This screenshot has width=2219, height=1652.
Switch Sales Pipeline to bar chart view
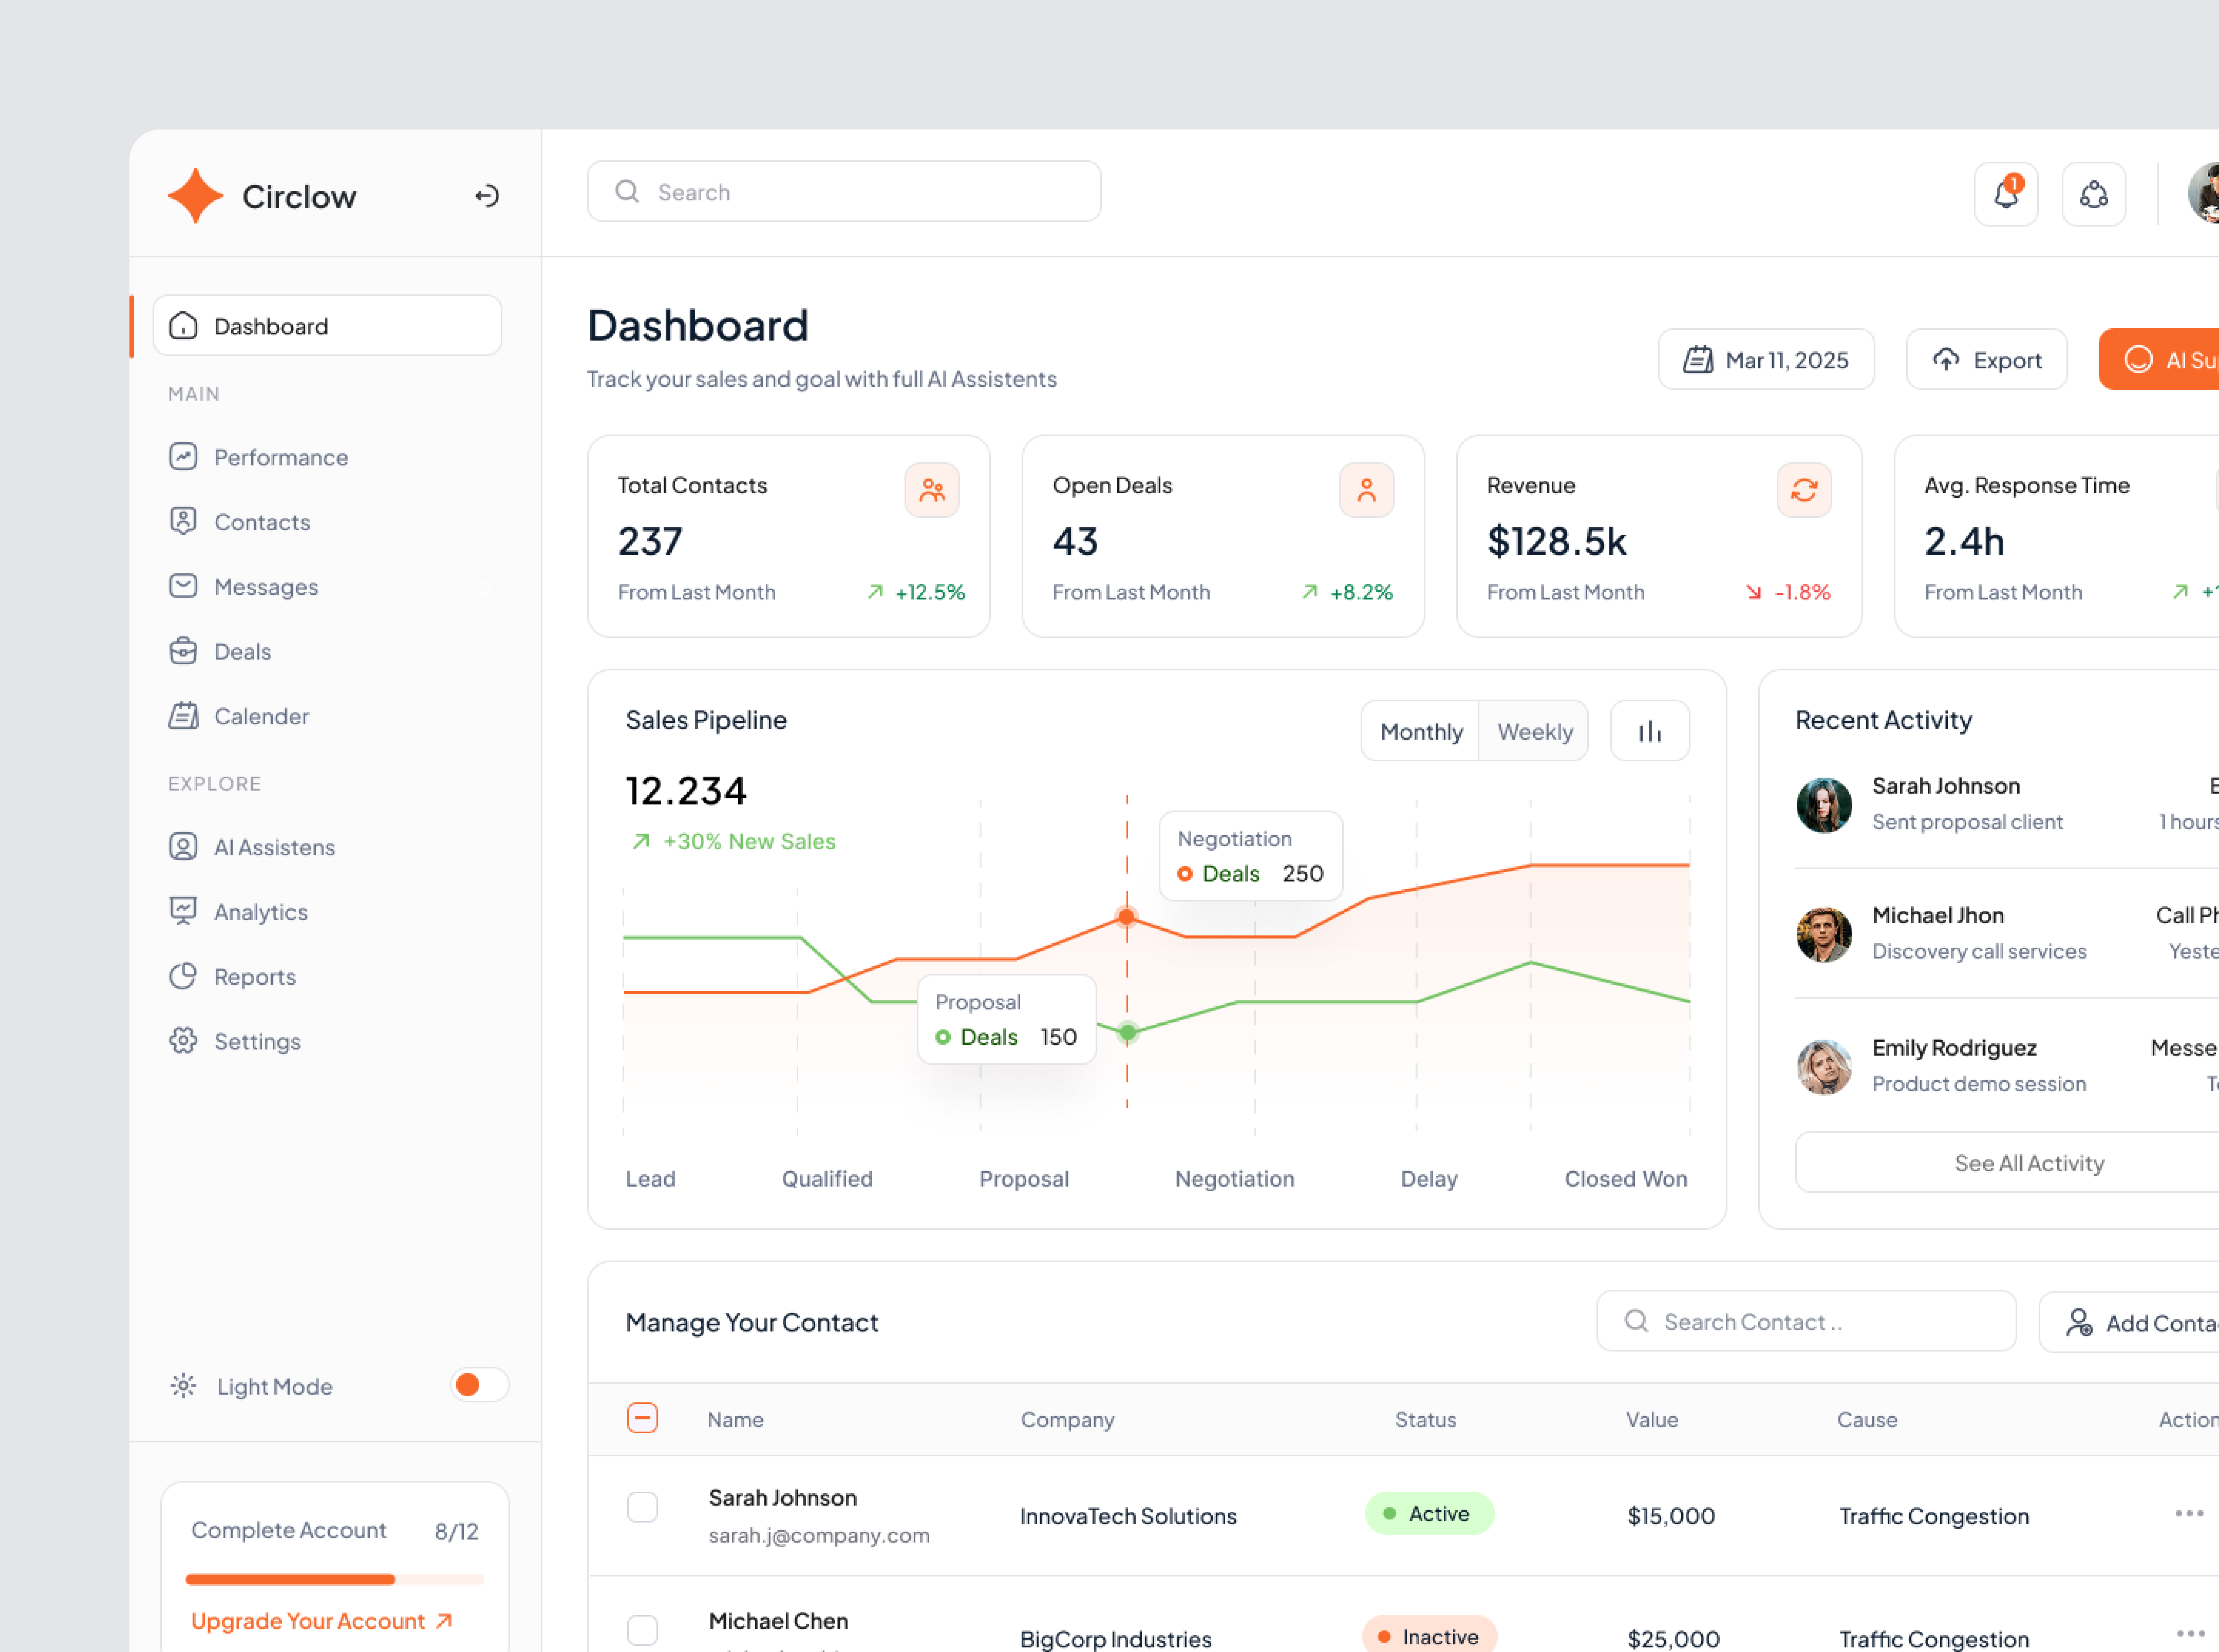tap(1649, 730)
